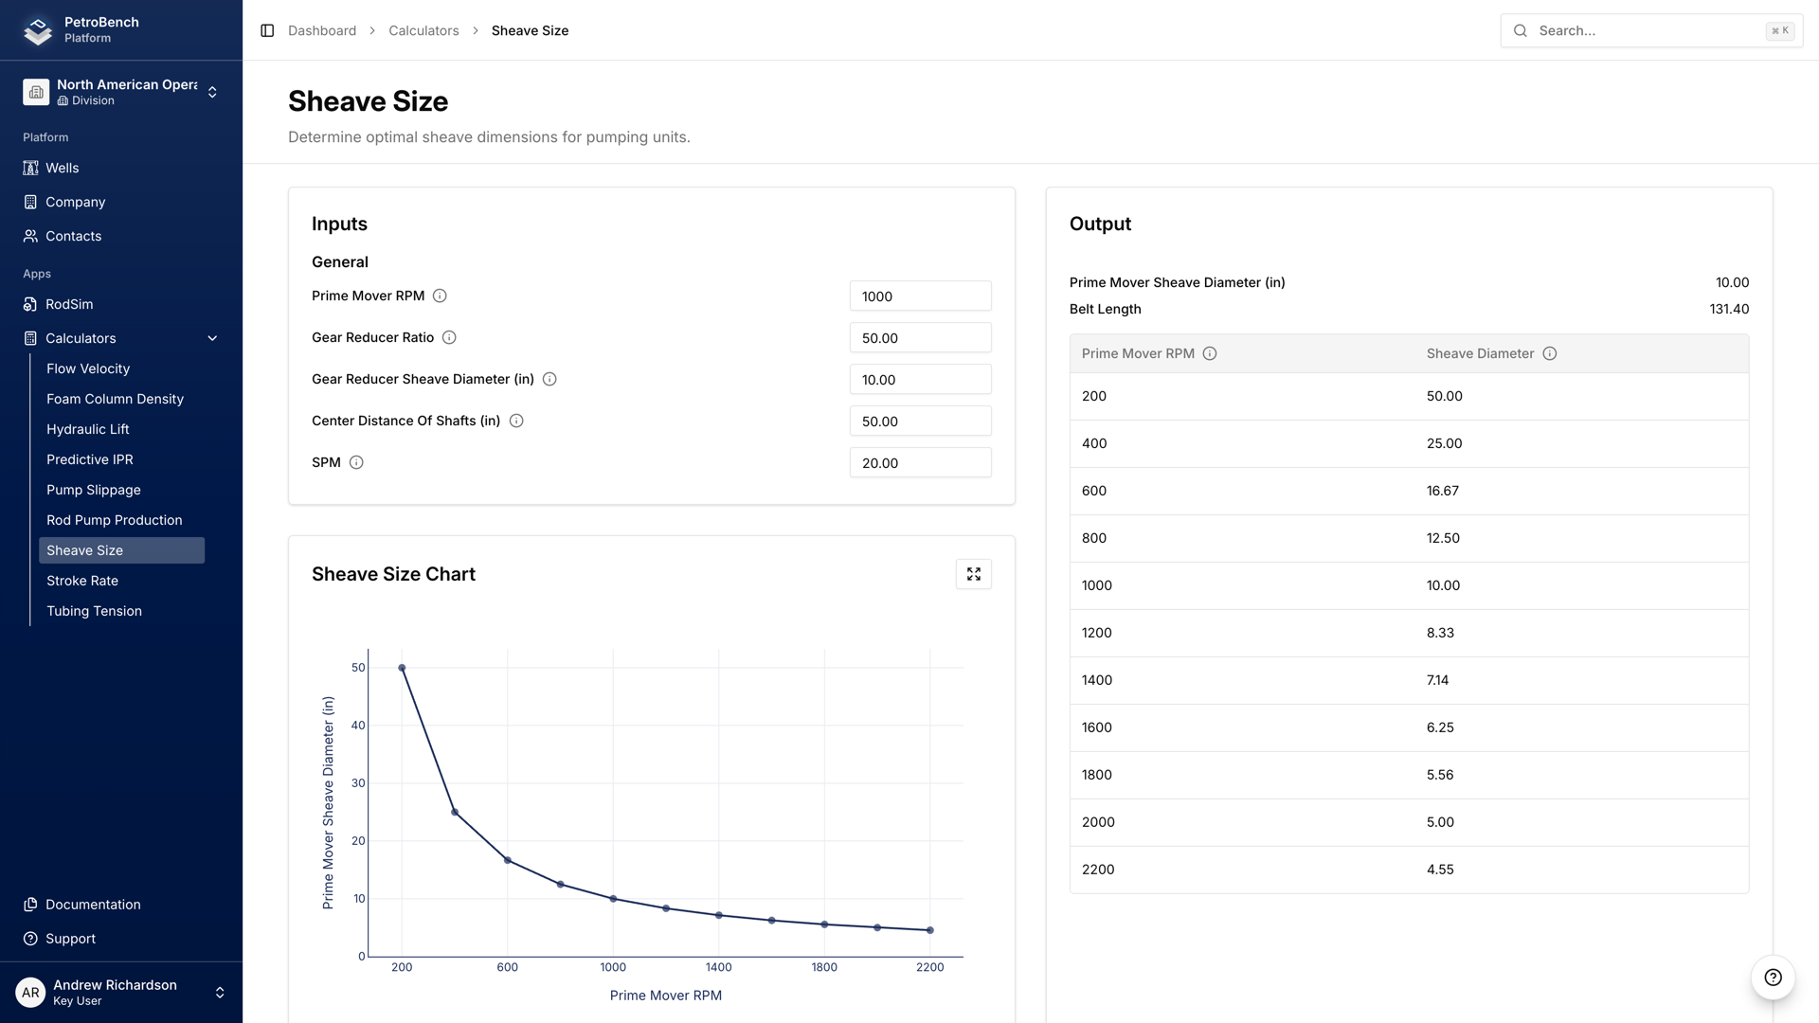This screenshot has width=1819, height=1023.
Task: Open the Documentation page
Action: pyautogui.click(x=92, y=905)
